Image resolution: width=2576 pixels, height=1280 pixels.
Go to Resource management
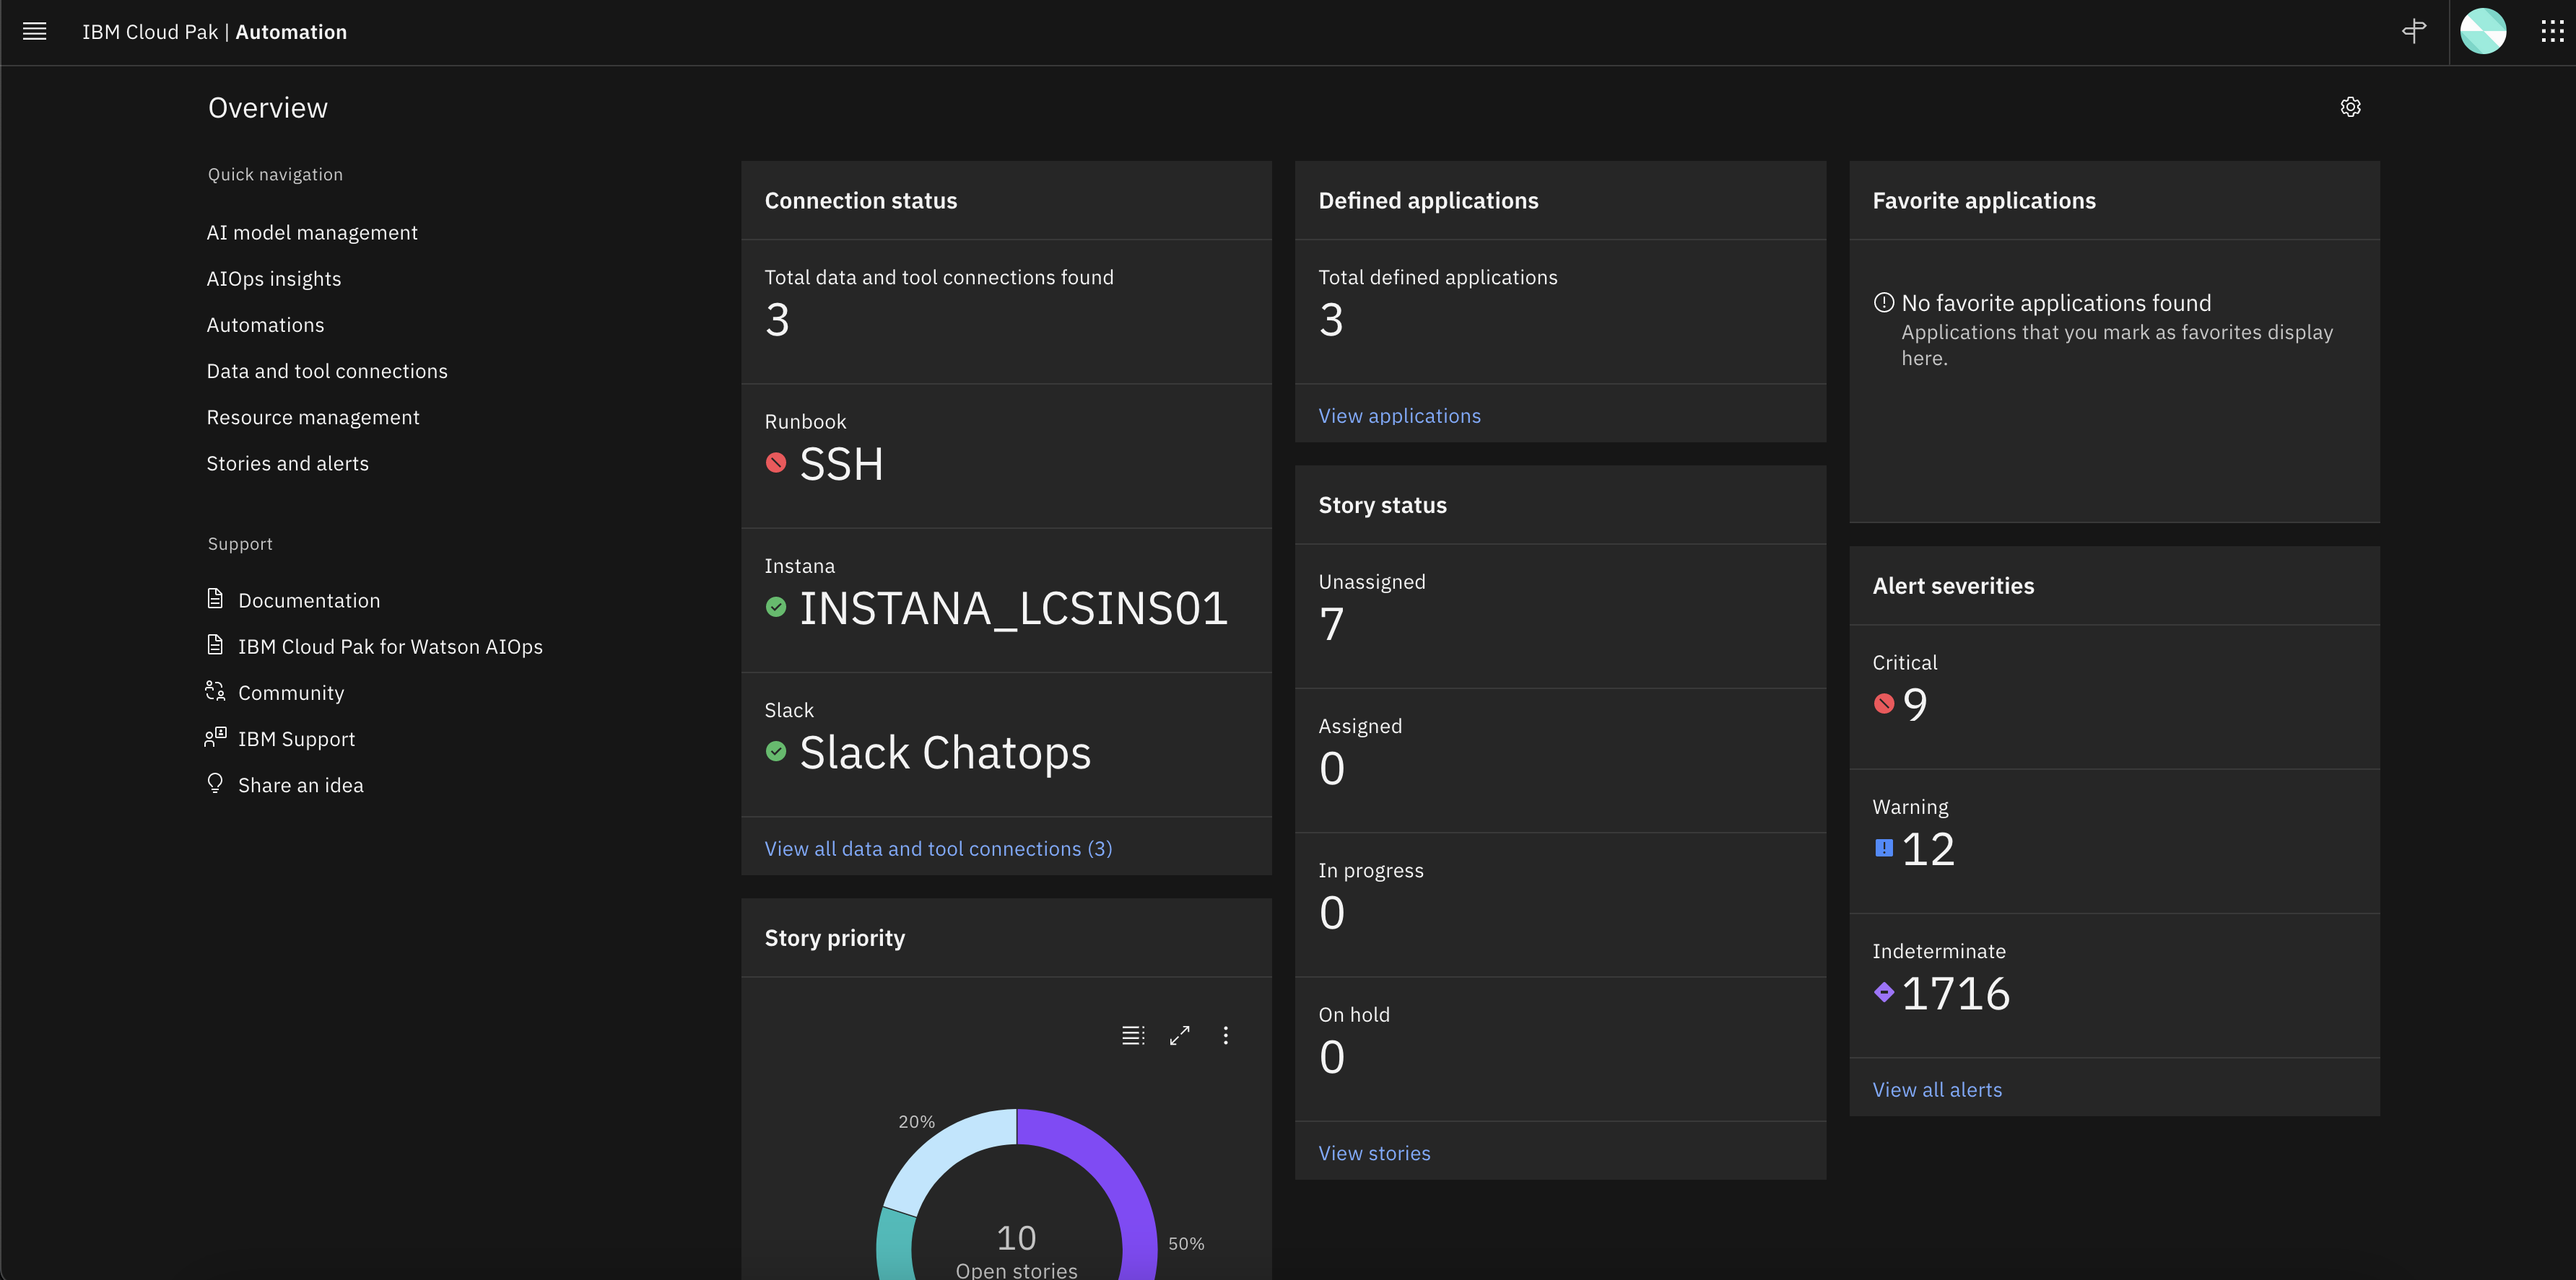pos(313,418)
